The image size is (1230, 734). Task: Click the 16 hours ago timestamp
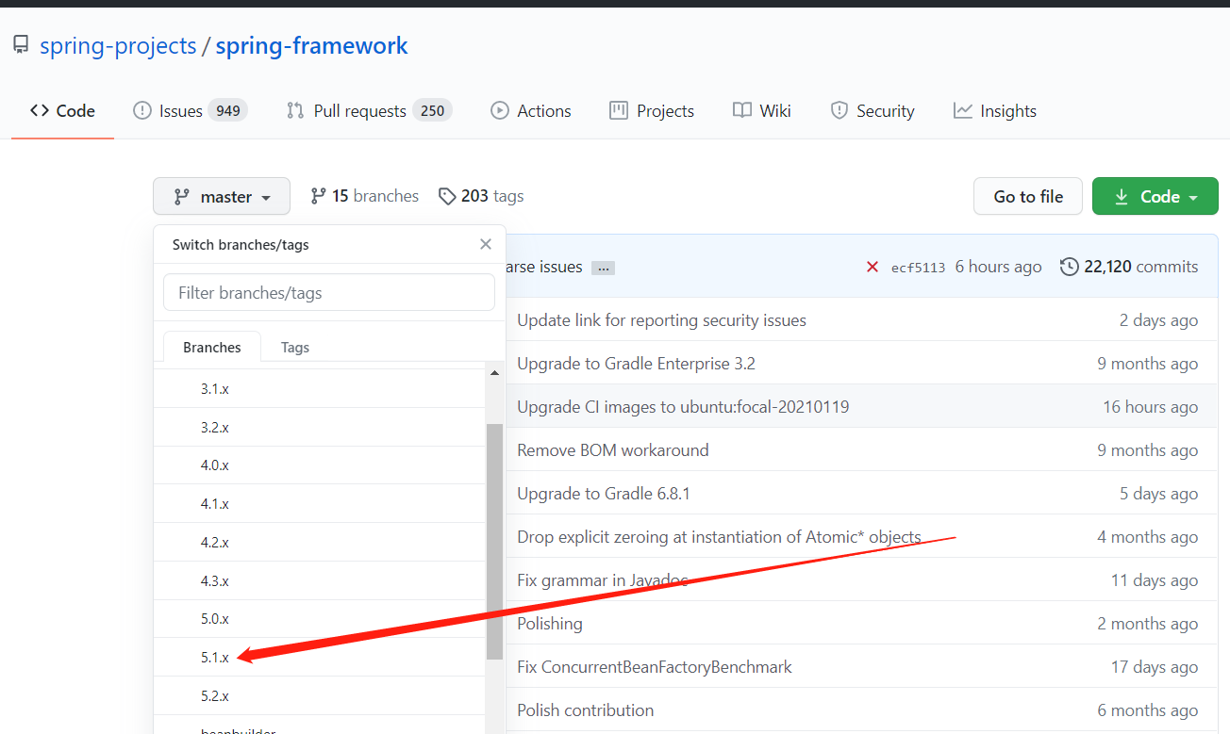pos(1151,407)
